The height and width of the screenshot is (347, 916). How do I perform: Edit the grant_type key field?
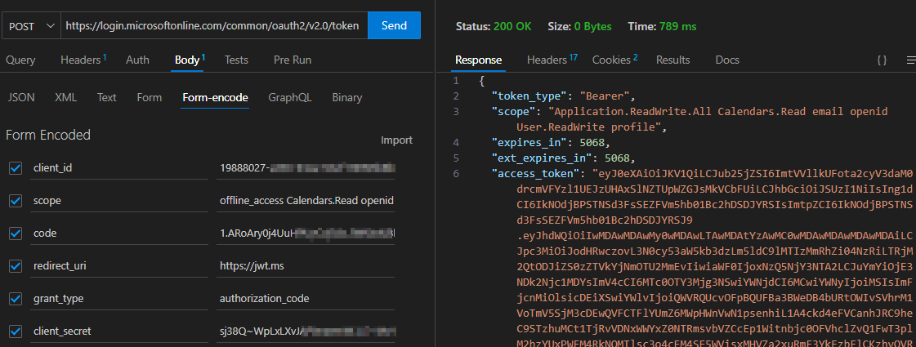point(118,299)
